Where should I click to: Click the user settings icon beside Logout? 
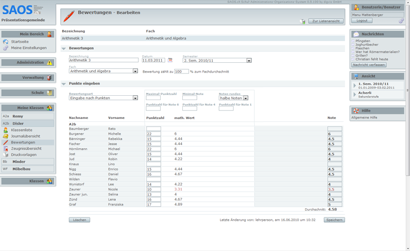point(401,21)
